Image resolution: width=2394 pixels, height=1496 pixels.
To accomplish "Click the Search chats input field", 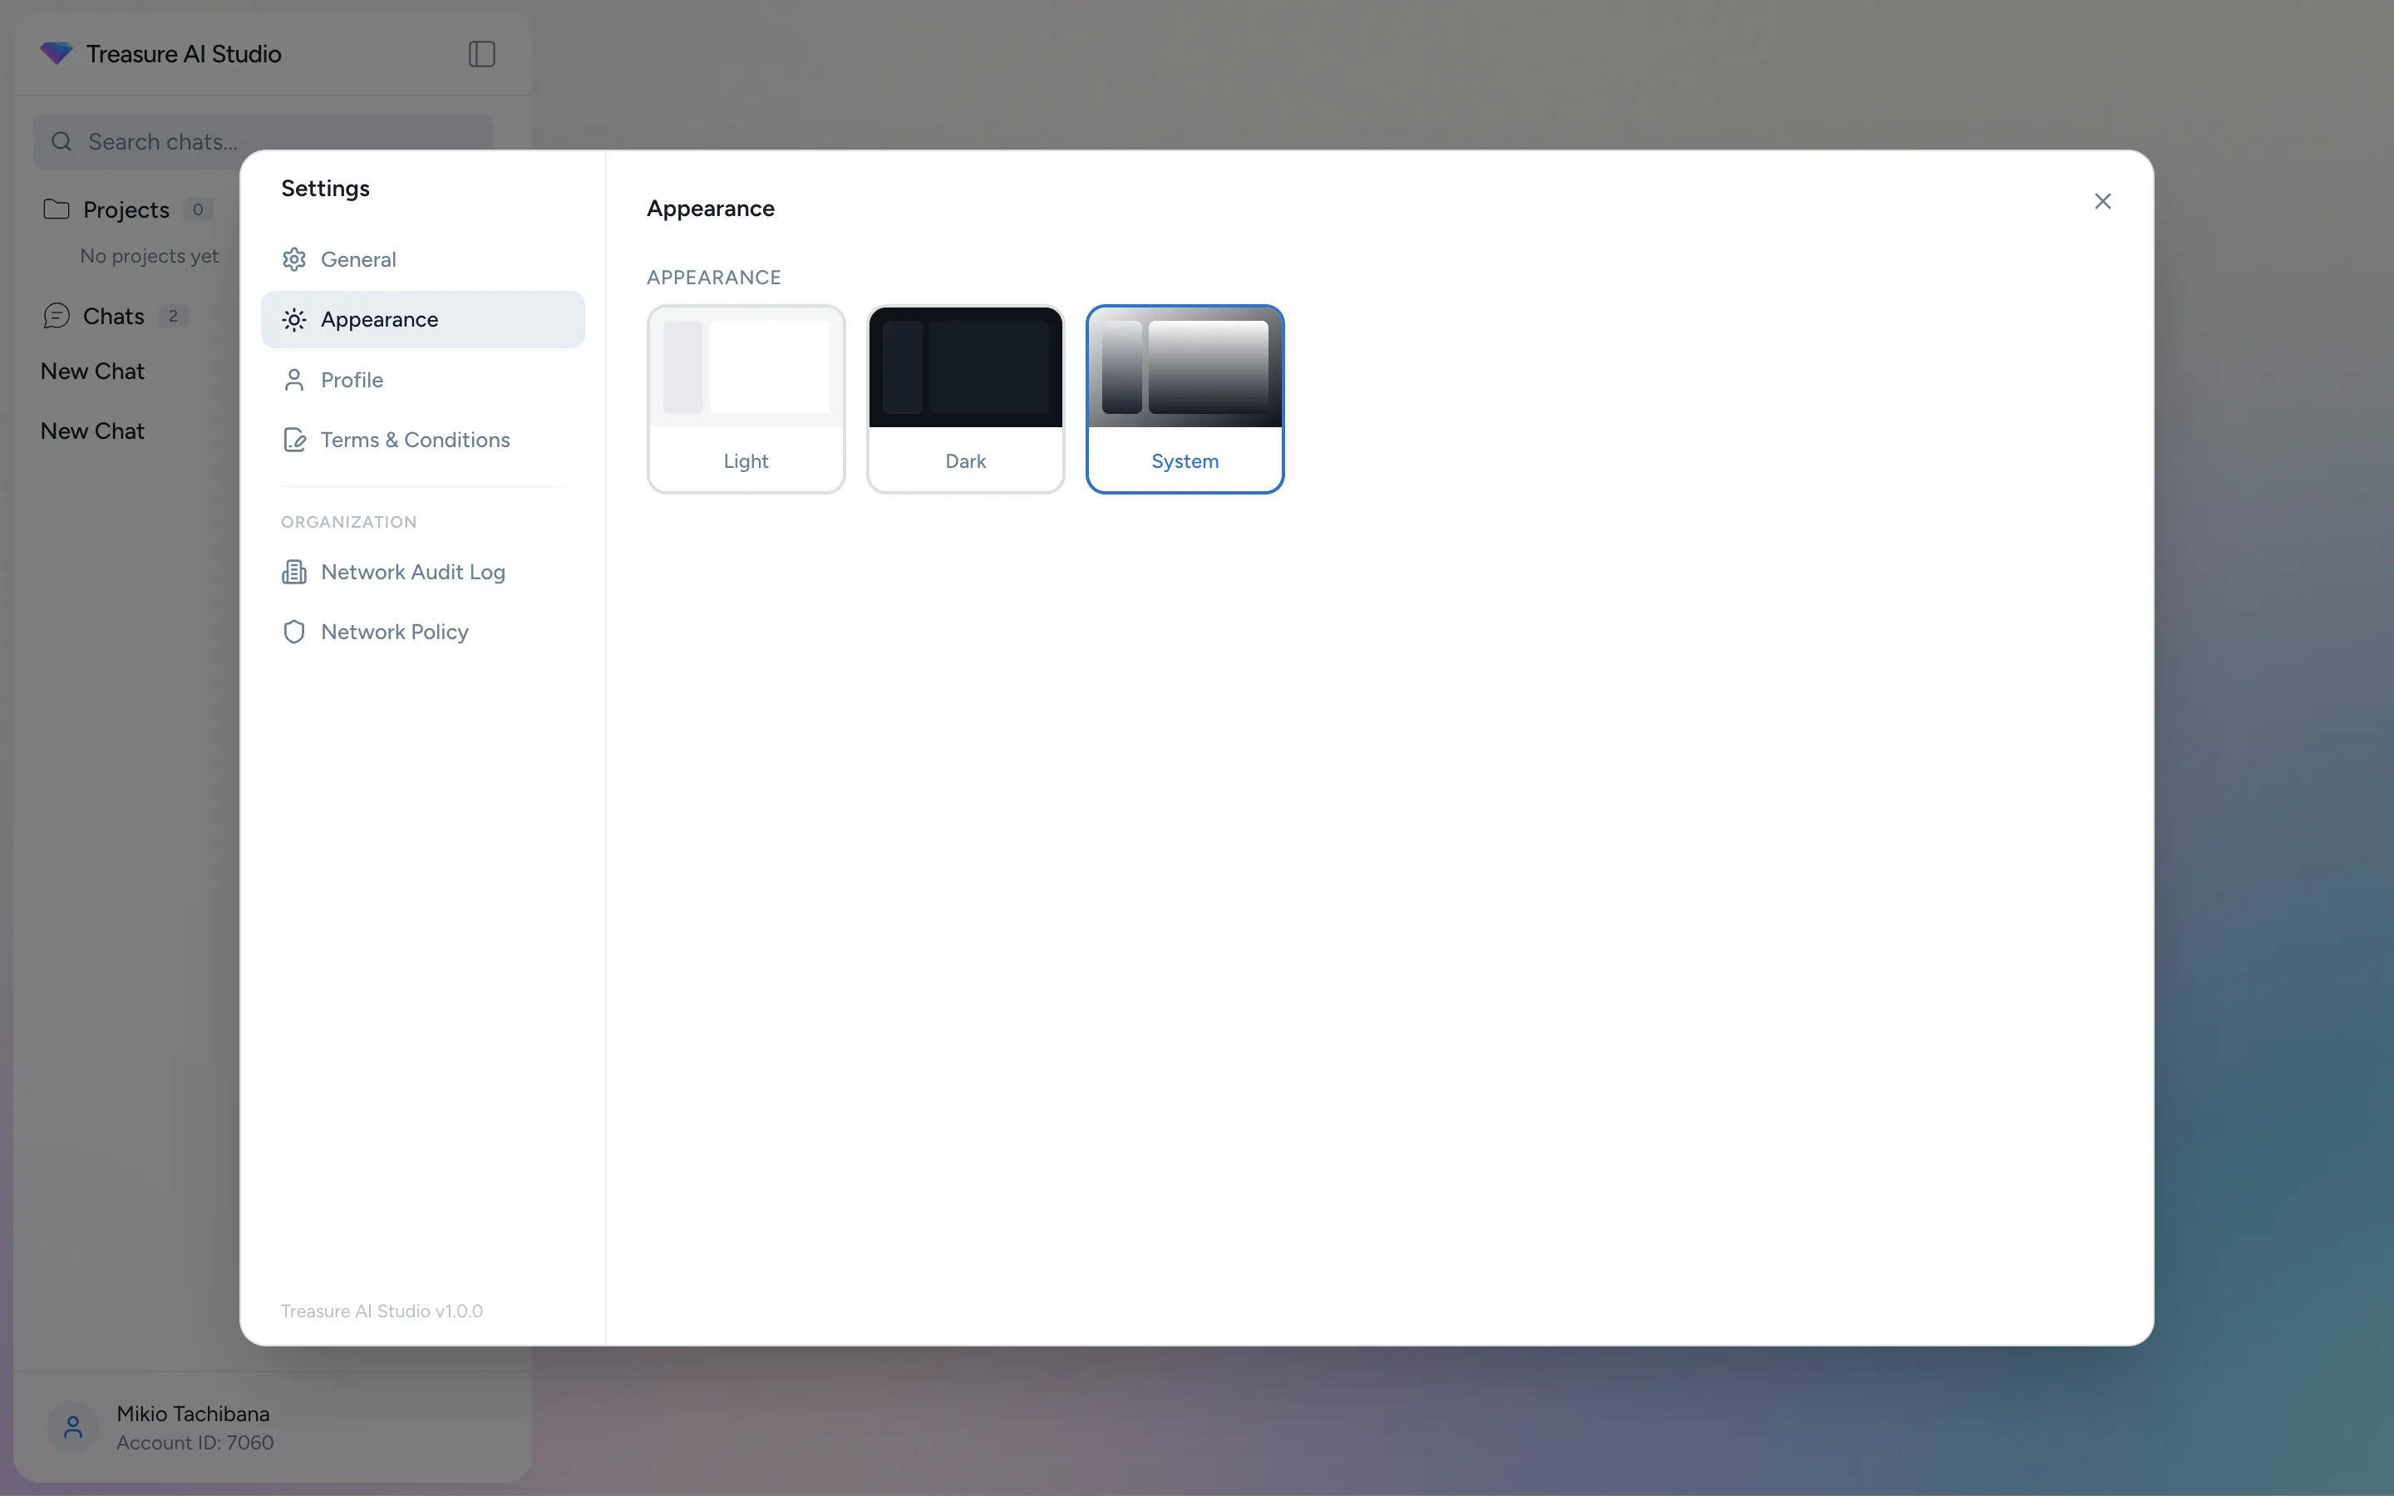I will pos(264,141).
